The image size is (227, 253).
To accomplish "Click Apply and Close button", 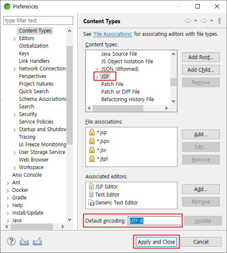I will coord(156,242).
